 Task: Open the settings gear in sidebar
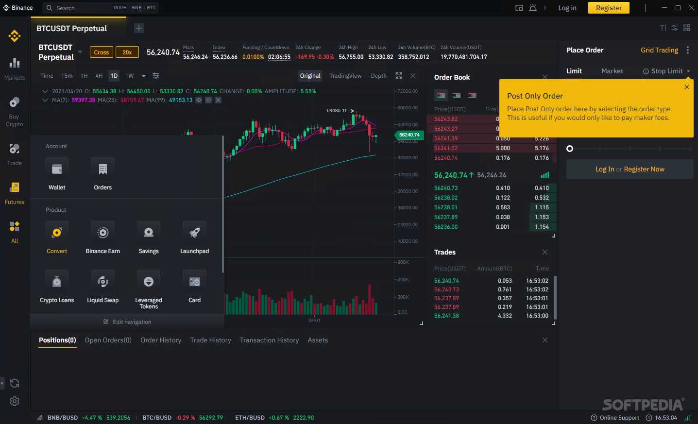coord(15,401)
